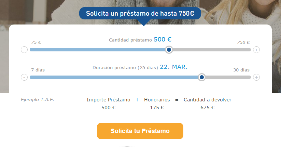Click the Solicita tu Préstamo button
The height and width of the screenshot is (147, 281).
pos(140,131)
